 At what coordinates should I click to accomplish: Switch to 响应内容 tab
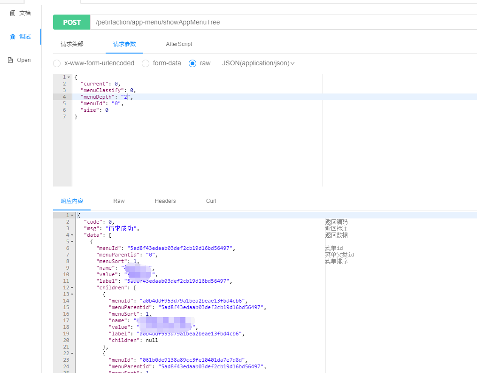72,201
